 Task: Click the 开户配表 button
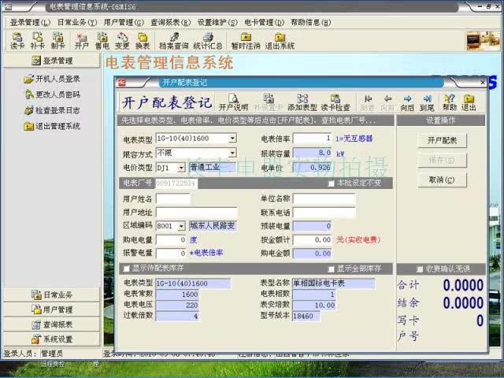[x=442, y=140]
